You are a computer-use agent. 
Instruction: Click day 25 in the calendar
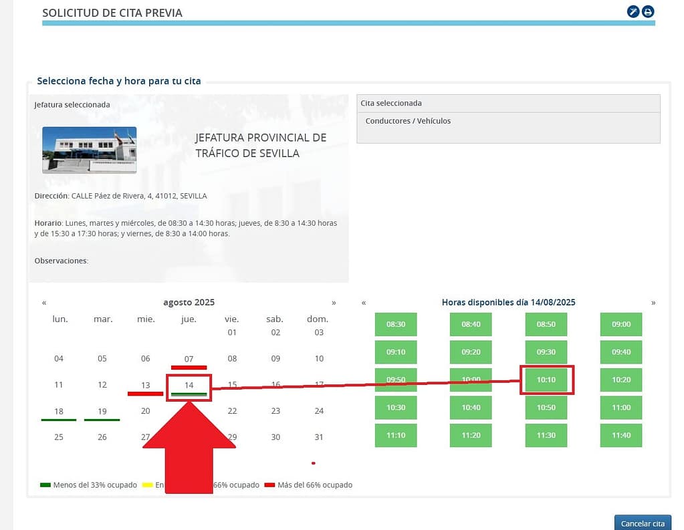[x=59, y=437]
